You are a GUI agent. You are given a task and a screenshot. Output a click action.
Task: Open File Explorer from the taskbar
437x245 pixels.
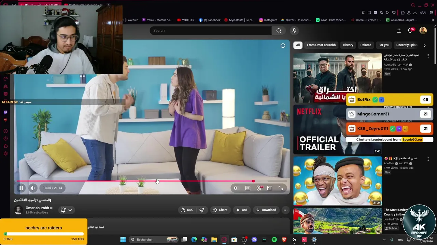click(214, 240)
